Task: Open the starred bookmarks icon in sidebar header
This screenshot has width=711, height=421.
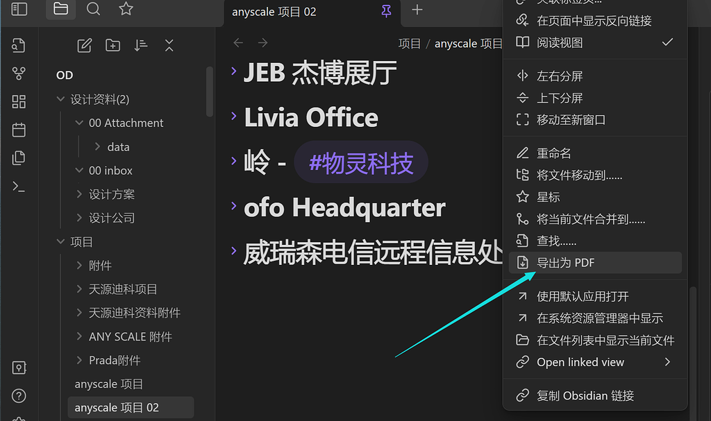Action: [x=126, y=9]
